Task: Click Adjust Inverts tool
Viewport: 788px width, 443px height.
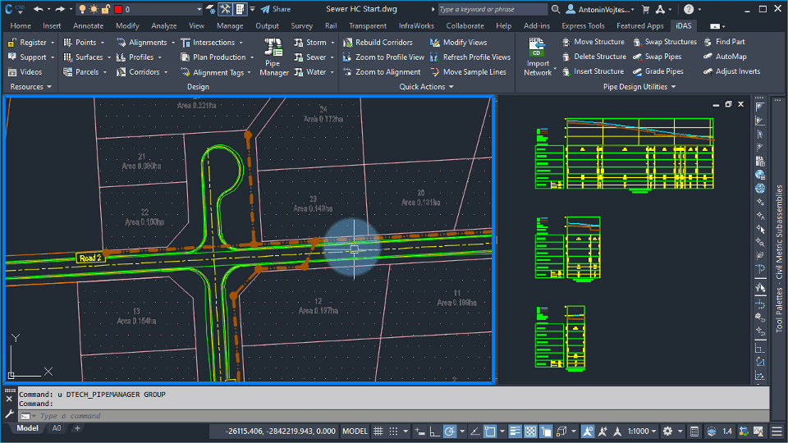Action: tap(731, 71)
